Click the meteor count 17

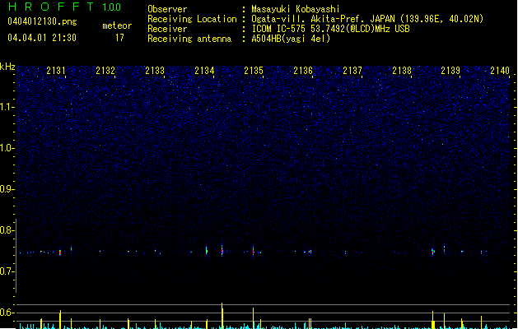point(119,38)
